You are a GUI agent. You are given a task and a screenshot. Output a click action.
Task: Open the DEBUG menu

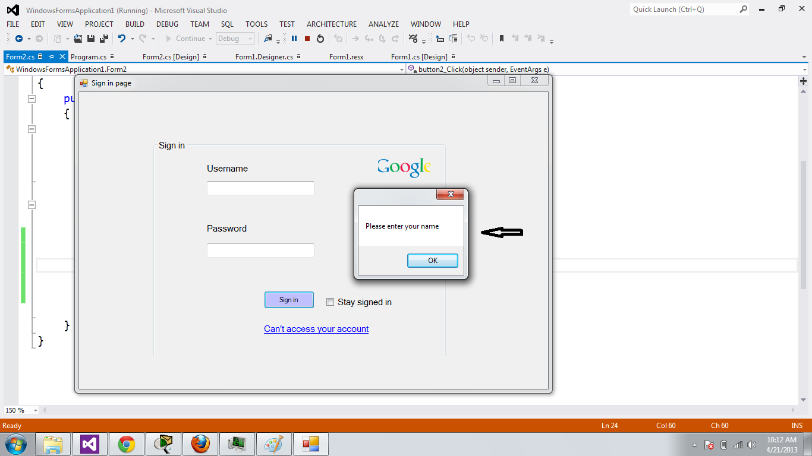click(x=167, y=24)
